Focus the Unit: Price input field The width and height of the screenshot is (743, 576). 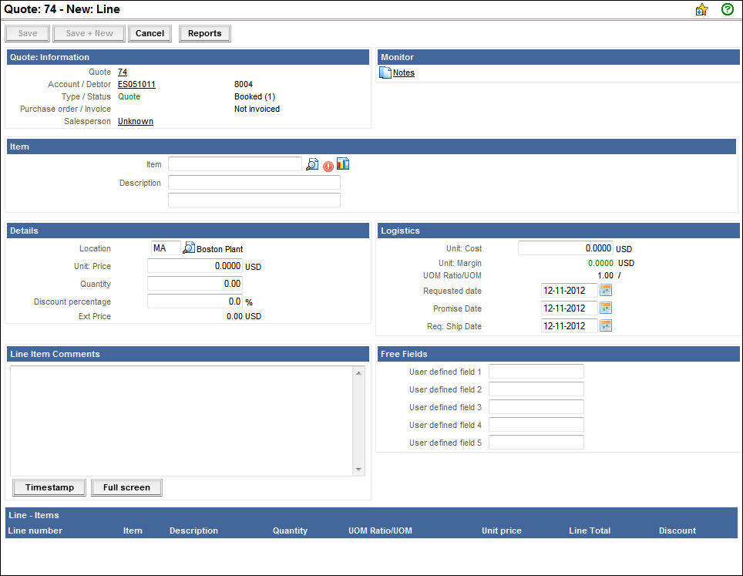(x=194, y=266)
